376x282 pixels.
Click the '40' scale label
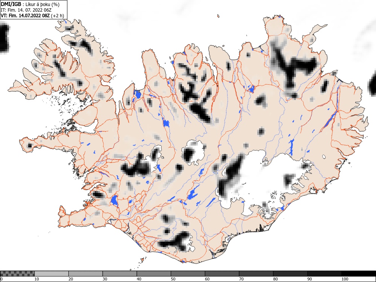[139, 279]
